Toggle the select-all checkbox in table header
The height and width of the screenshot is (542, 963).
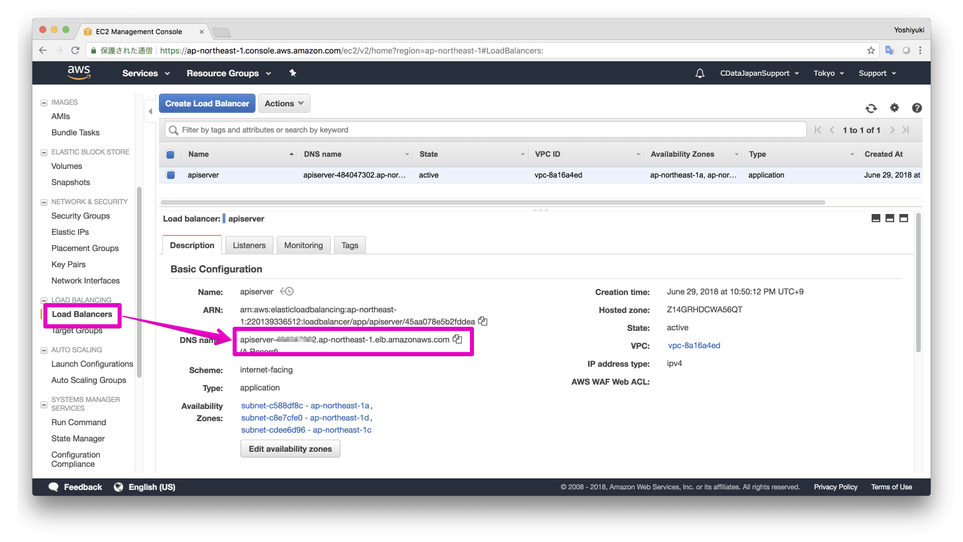click(x=170, y=154)
